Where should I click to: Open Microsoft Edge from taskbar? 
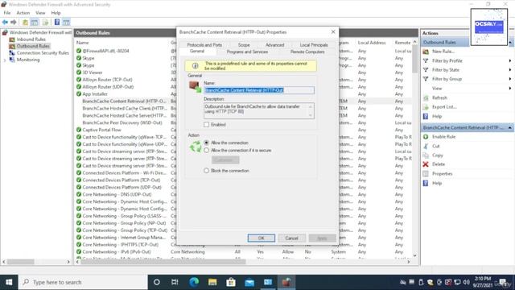194,282
